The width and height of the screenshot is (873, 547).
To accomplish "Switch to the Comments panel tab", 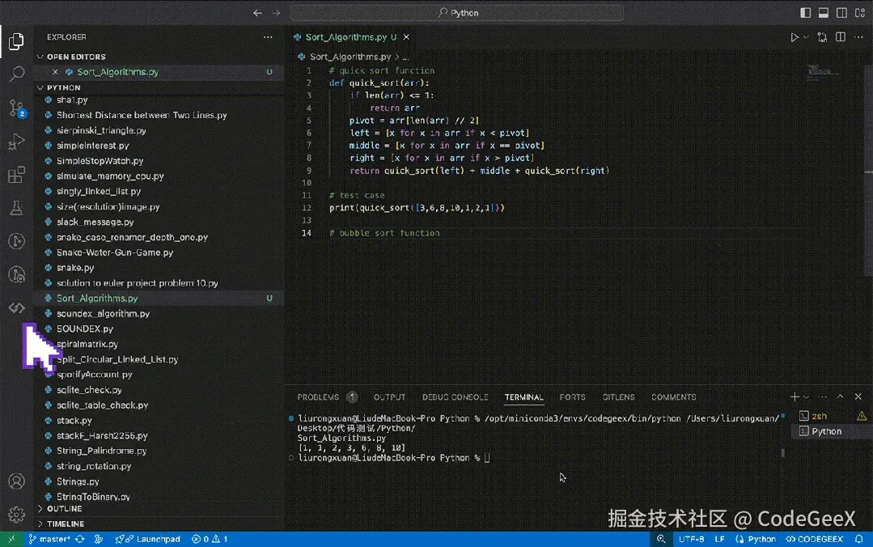I will coord(674,397).
